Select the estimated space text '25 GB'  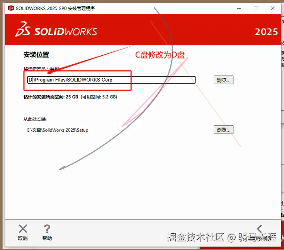coord(72,97)
